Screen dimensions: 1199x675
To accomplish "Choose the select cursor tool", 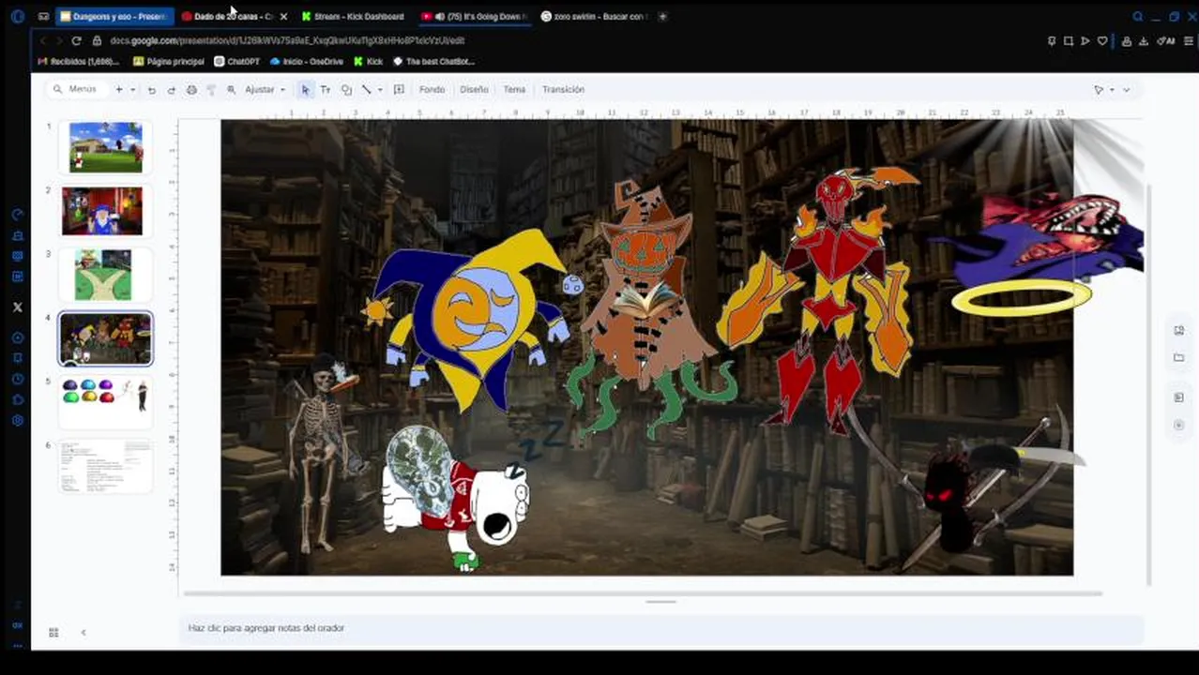I will (x=305, y=90).
